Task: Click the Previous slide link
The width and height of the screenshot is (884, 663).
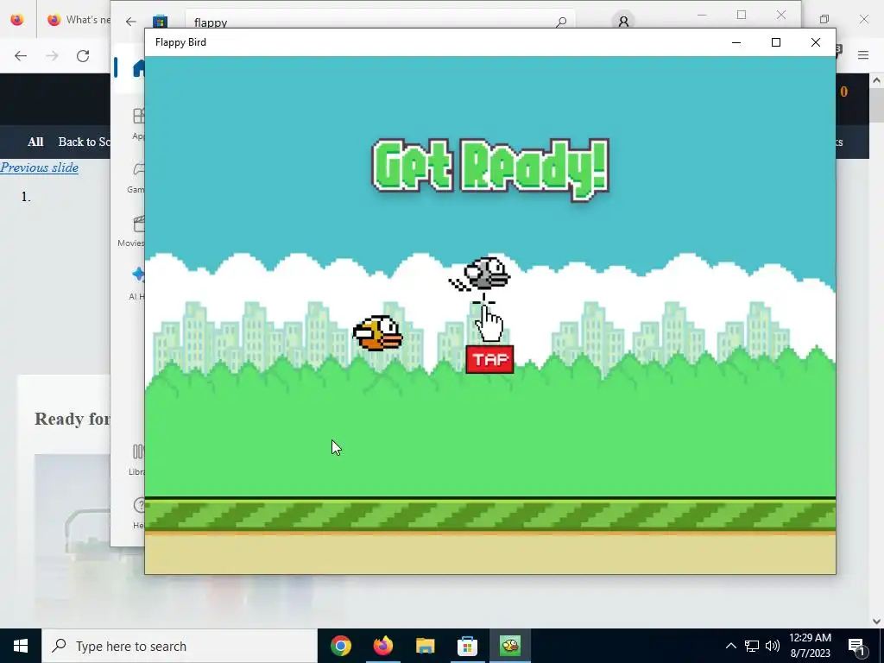Action: (40, 167)
